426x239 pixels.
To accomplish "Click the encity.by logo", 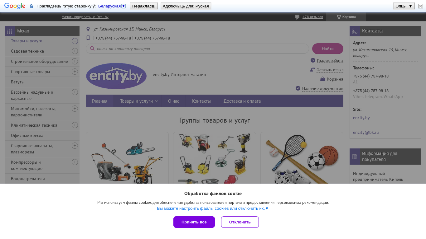I will (116, 76).
